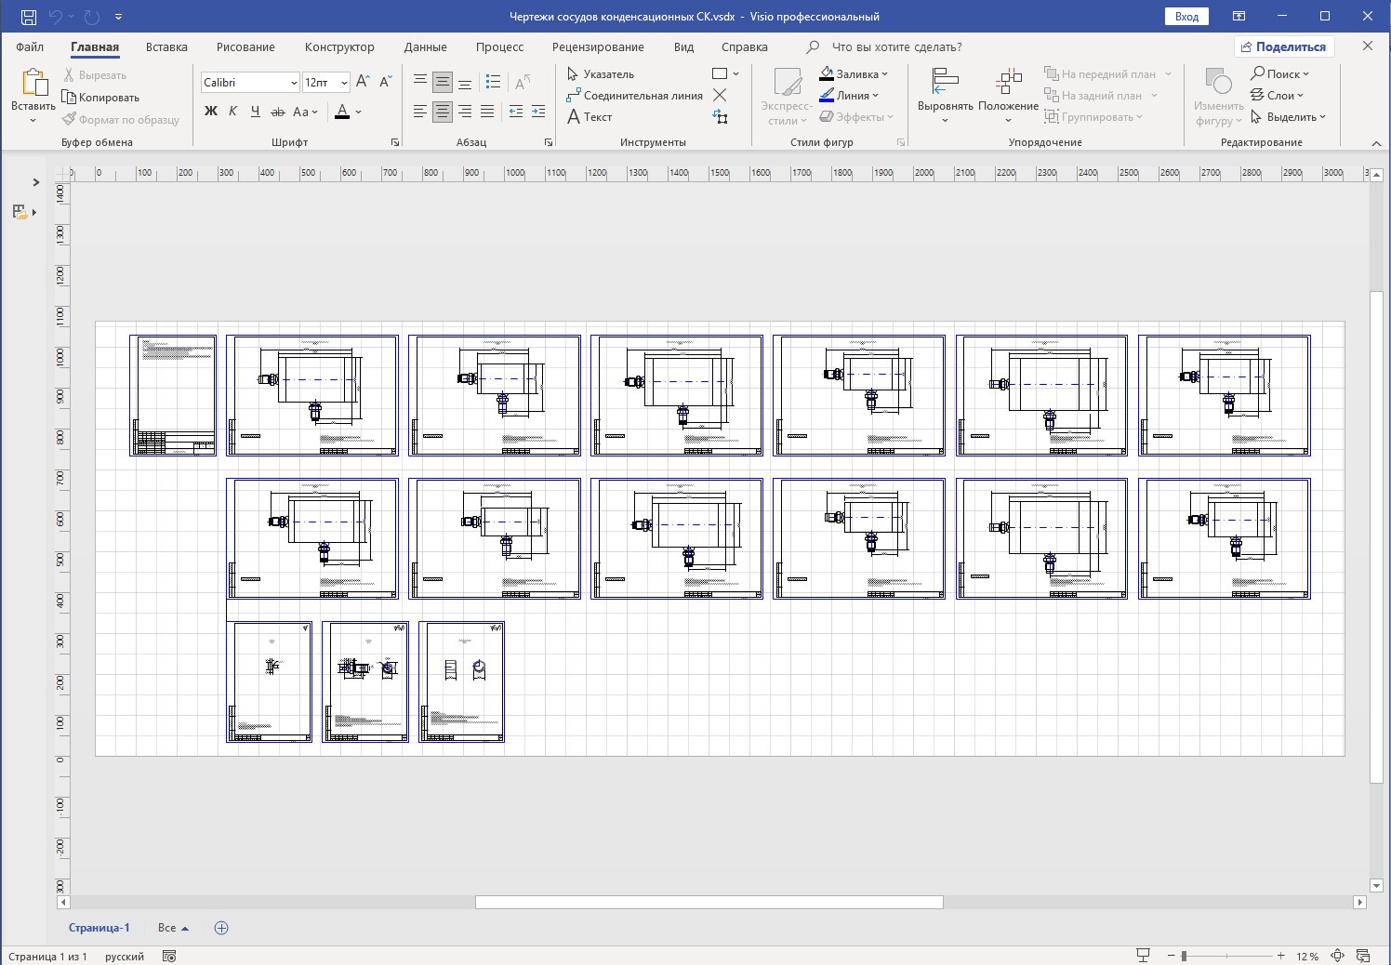Expand the Fill (Заливка) dropdown
The image size is (1391, 965).
pyautogui.click(x=884, y=74)
